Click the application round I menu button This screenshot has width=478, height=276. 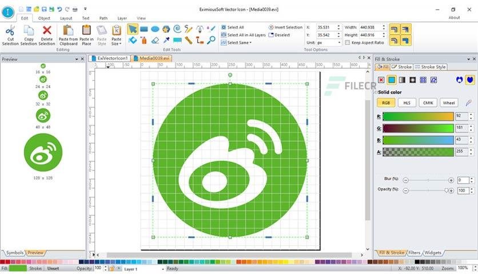point(7,12)
